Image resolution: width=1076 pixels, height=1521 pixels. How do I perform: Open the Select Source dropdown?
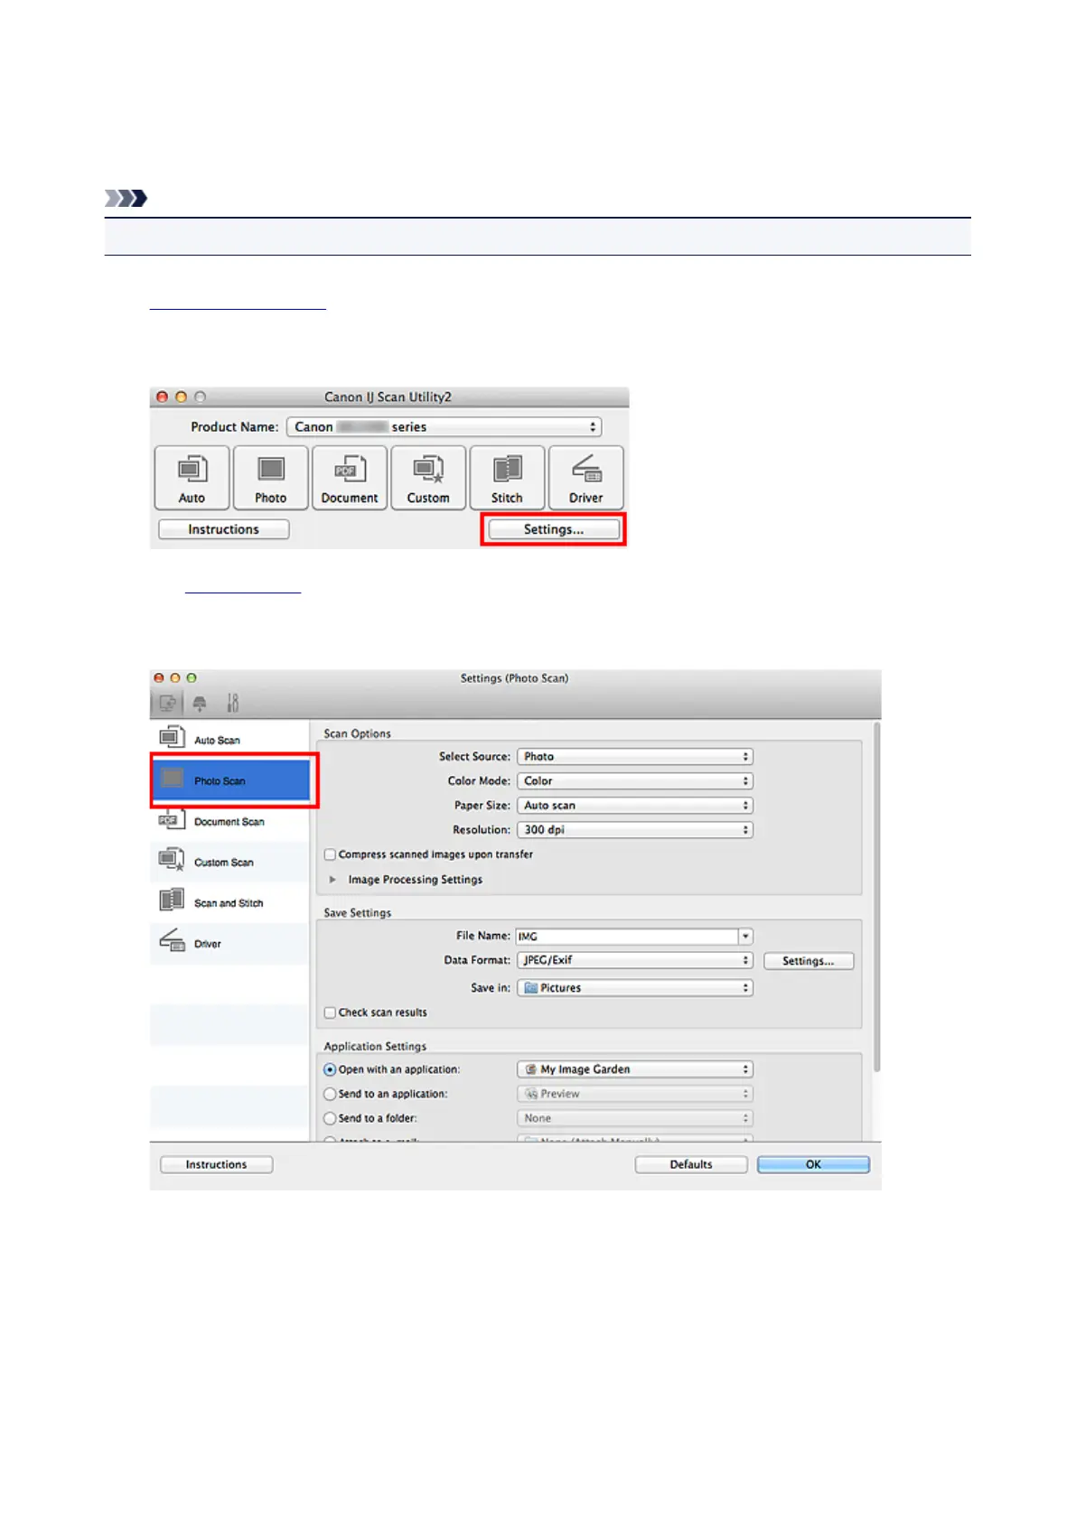tap(635, 757)
